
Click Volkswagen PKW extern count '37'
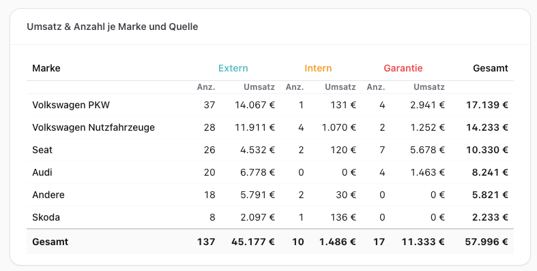tap(209, 105)
